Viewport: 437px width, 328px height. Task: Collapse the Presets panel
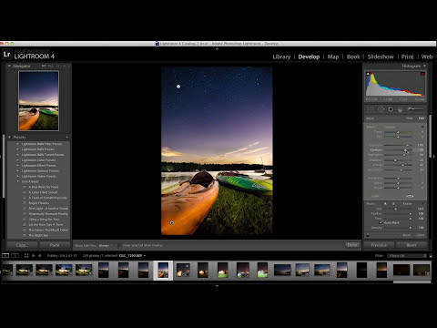[9, 138]
